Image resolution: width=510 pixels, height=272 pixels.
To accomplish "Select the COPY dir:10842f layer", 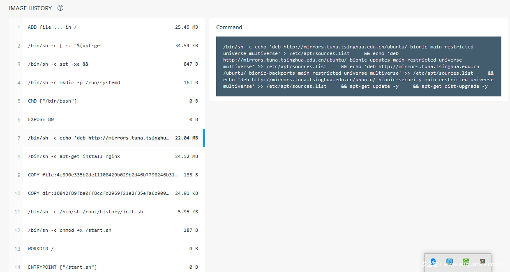I will coord(107,193).
